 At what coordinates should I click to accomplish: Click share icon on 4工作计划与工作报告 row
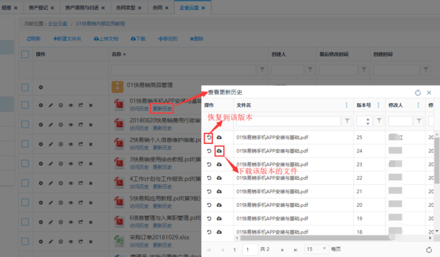tap(80, 183)
